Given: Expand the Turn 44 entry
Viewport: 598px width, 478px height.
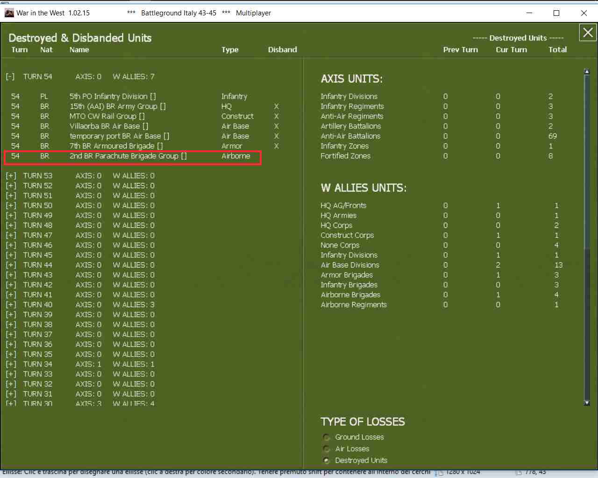Looking at the screenshot, I should tap(11, 265).
